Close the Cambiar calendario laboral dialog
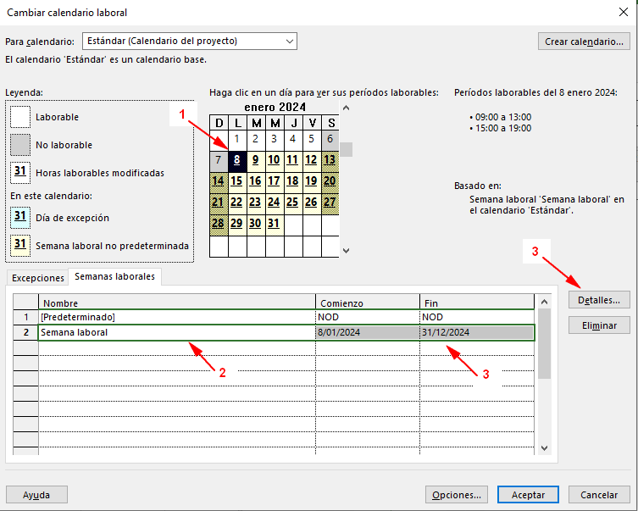 coord(624,11)
